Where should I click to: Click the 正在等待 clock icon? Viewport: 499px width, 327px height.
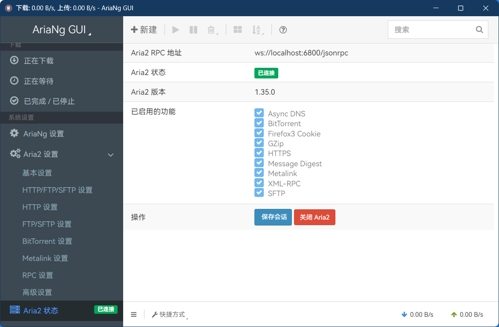pos(14,81)
